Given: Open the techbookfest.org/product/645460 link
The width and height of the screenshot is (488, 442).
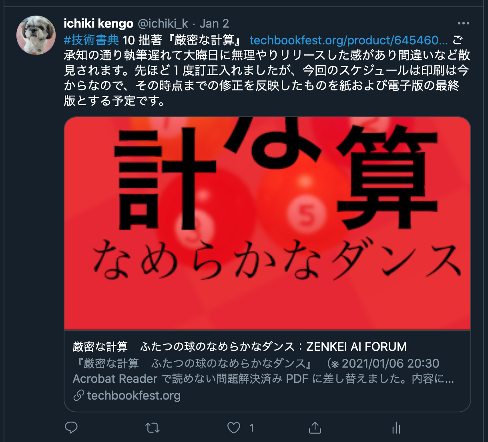Looking at the screenshot, I should coord(349,40).
